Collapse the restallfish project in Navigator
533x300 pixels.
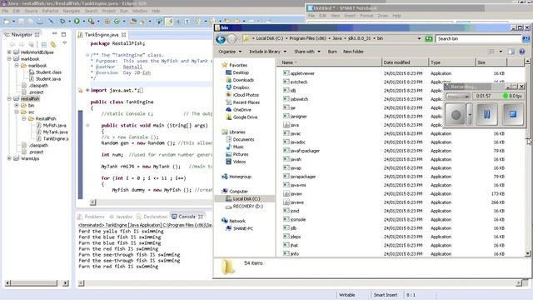pos(9,98)
